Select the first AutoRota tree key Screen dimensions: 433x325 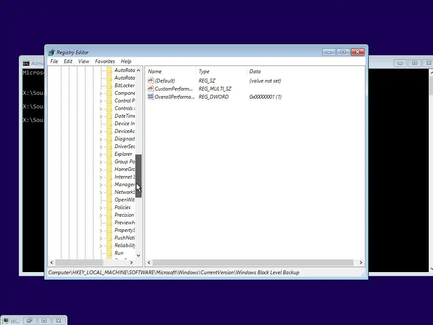click(x=125, y=70)
